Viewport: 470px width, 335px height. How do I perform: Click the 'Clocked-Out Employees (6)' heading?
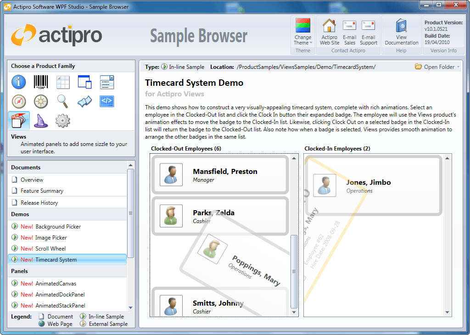(x=186, y=149)
